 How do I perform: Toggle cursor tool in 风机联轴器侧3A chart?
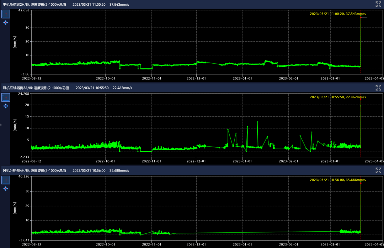pos(6,97)
